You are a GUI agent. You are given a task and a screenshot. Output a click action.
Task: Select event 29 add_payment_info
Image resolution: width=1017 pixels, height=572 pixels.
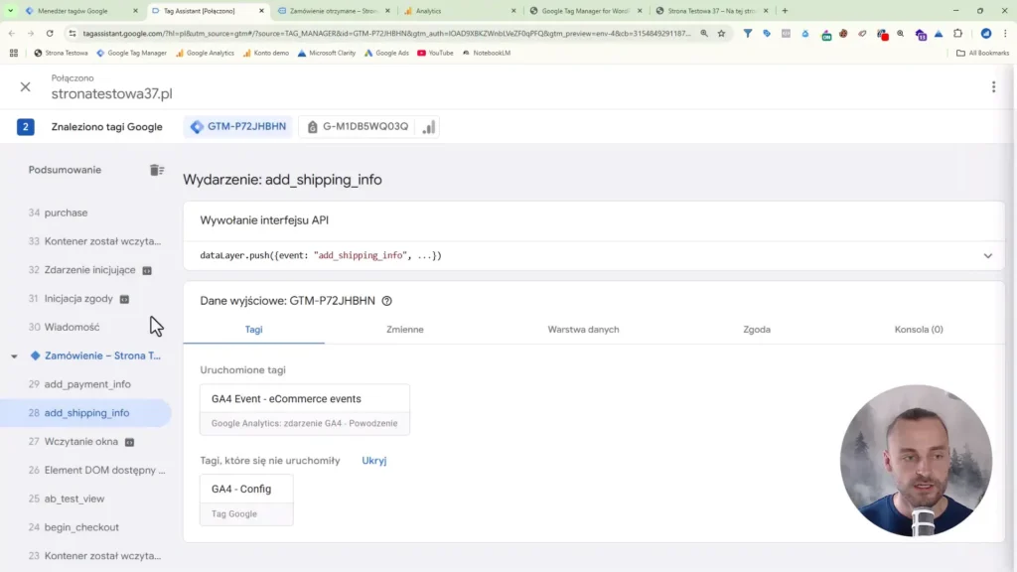[x=85, y=384]
